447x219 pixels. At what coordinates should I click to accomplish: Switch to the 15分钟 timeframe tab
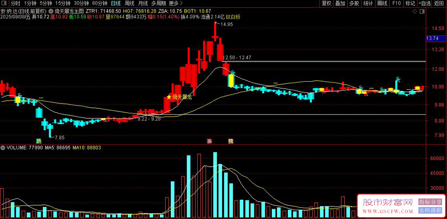63,4
